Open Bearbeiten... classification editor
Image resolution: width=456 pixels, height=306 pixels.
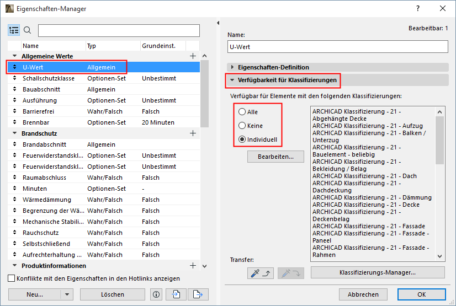[x=275, y=157]
